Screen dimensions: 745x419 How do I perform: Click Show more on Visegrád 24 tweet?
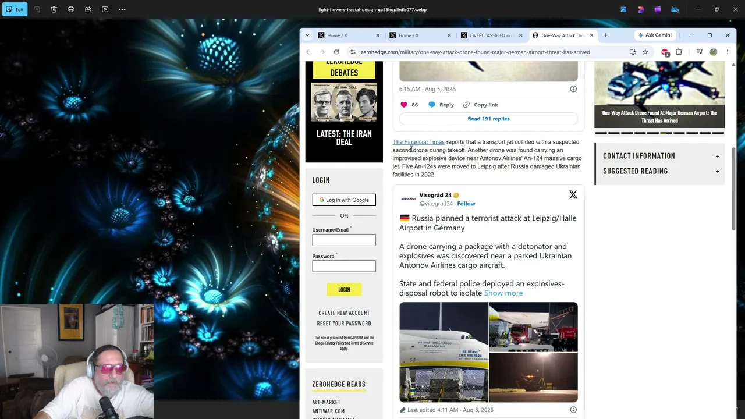tap(503, 293)
